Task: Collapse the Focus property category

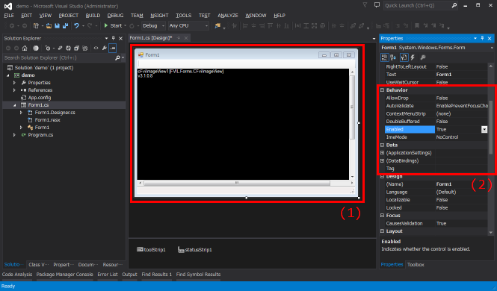Action: point(382,216)
